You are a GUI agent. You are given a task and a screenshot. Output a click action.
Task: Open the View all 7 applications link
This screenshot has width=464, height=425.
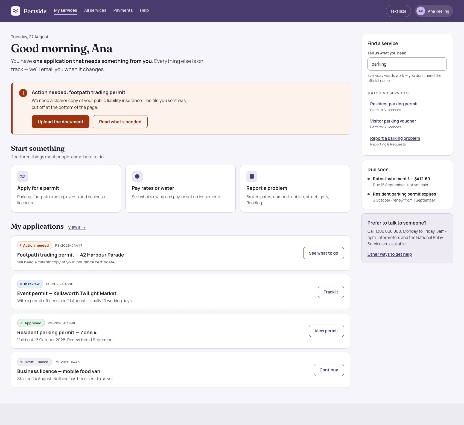[77, 227]
